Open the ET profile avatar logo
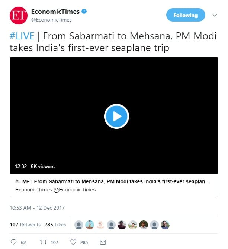228x249 pixels. [x=17, y=16]
